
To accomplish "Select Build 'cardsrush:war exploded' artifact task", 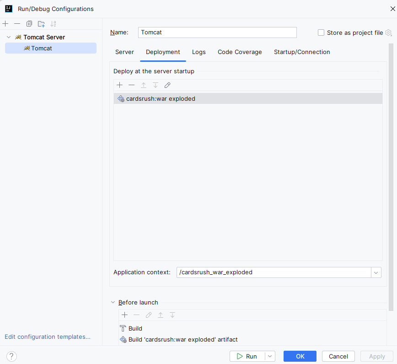I will tap(252, 340).
